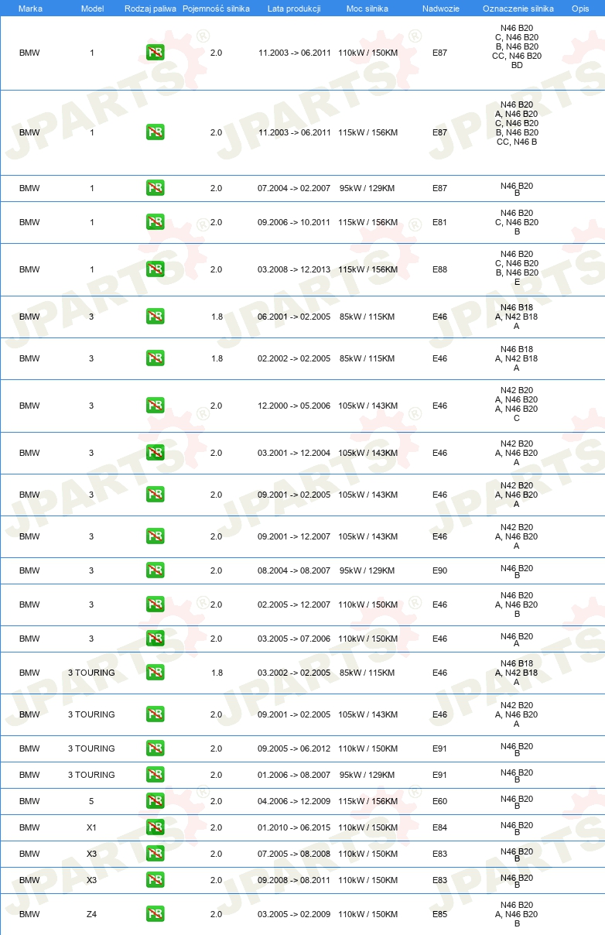Click fuel icon for row 06.2001 -> 02.2005
605x935 pixels.
tap(155, 317)
